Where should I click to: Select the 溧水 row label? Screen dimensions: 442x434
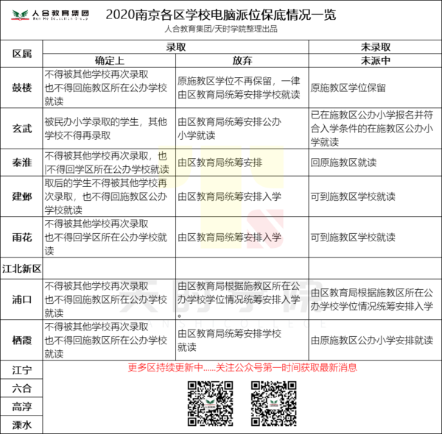click(21, 424)
